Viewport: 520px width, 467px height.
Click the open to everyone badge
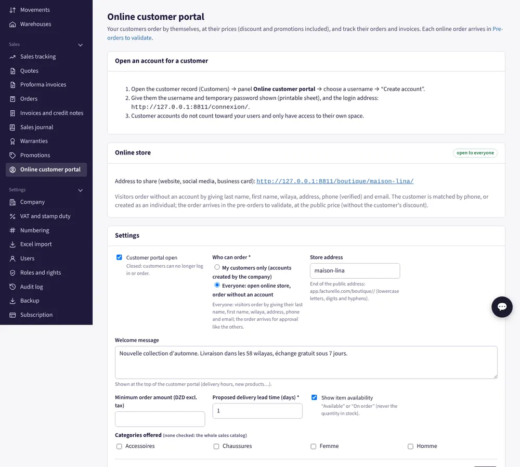tap(475, 153)
